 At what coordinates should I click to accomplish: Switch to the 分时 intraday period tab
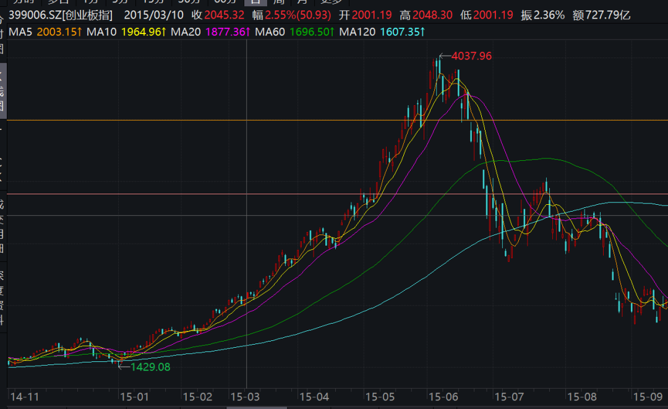pos(24,2)
